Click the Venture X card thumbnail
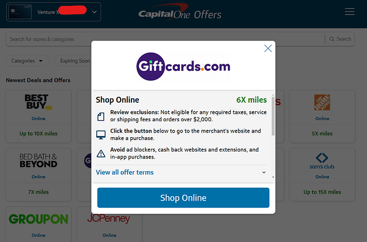Image resolution: width=367 pixels, height=242 pixels. [20, 12]
